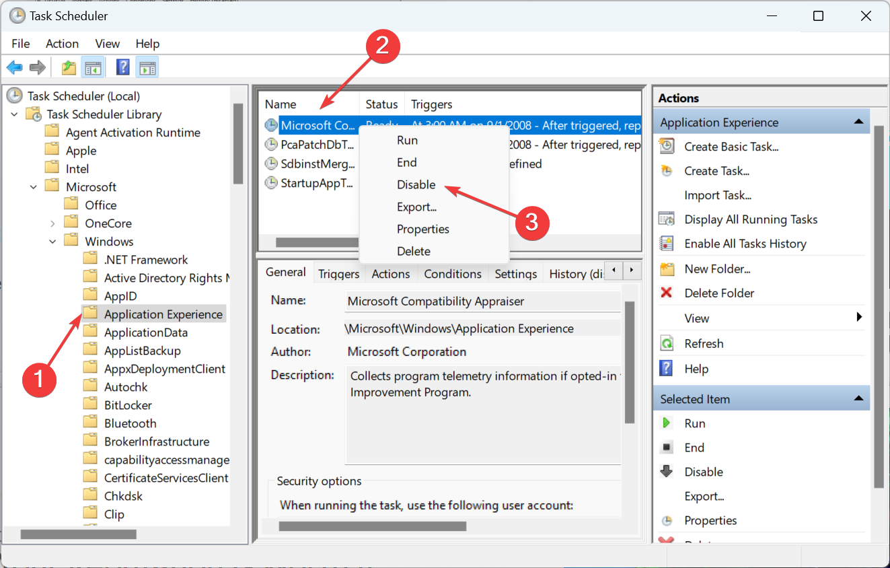Image resolution: width=890 pixels, height=568 pixels.
Task: Click the red Delete Folder X icon
Action: [x=667, y=293]
